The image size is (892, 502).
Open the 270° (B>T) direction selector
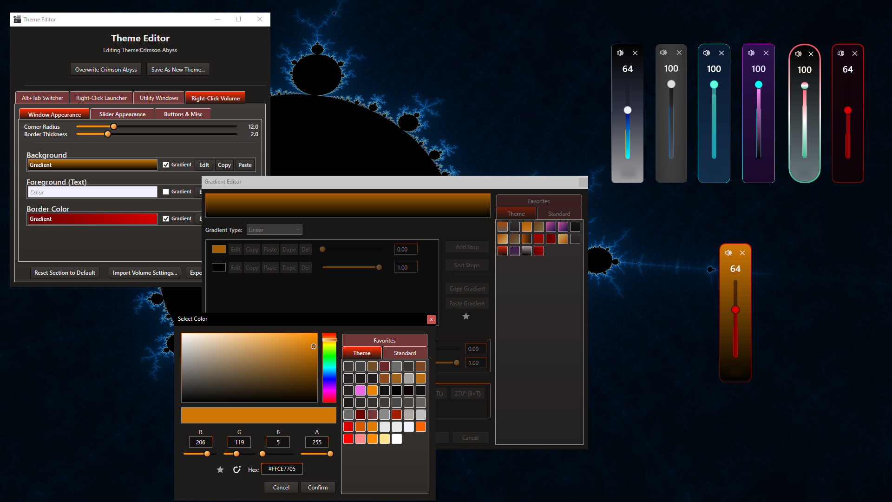point(467,393)
